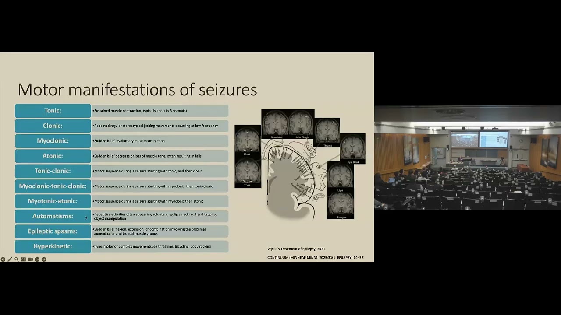Toggle the camera icon in slideshow toolbar
The height and width of the screenshot is (315, 561).
pyautogui.click(x=30, y=259)
